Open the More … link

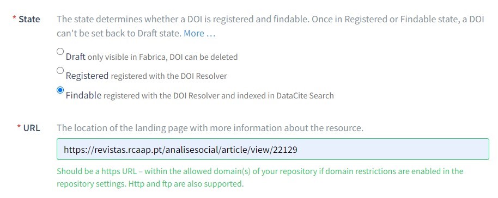tap(199, 33)
